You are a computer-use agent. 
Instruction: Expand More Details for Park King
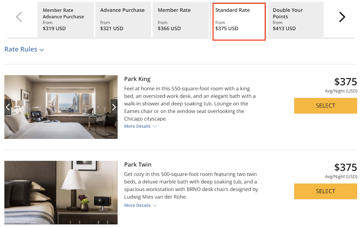pos(140,126)
